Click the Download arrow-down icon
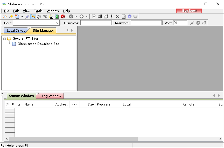 tap(71, 17)
